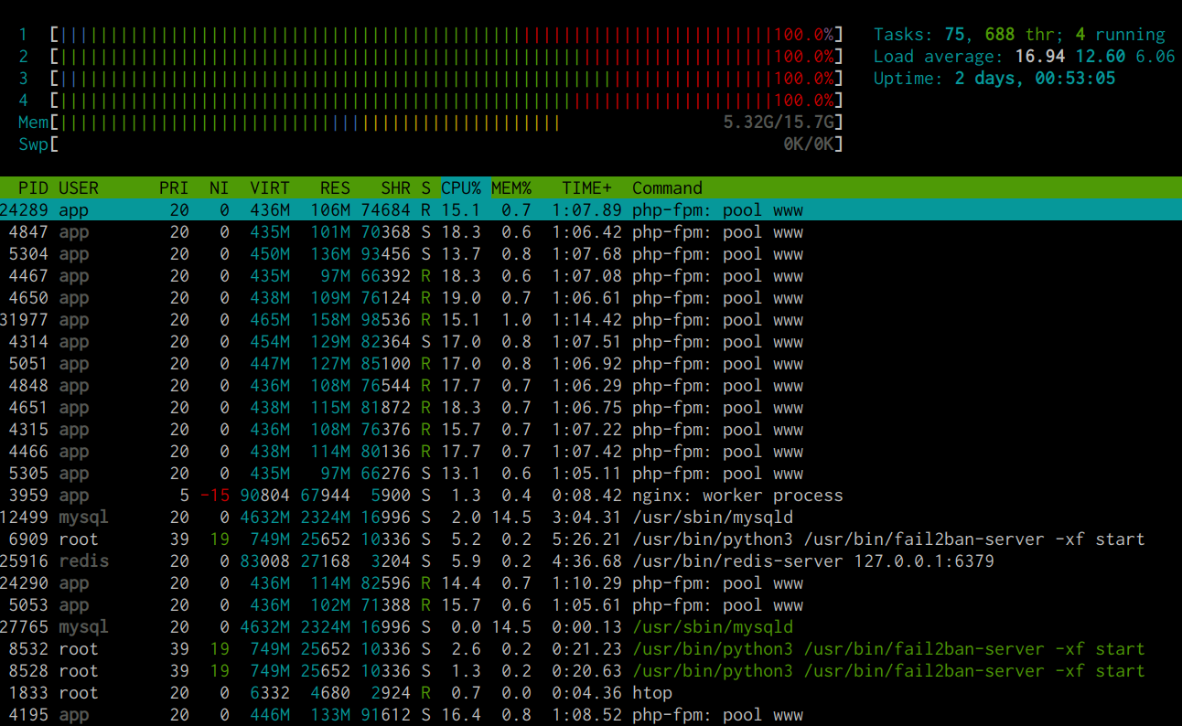Click the Mem usage meter bar

[446, 123]
